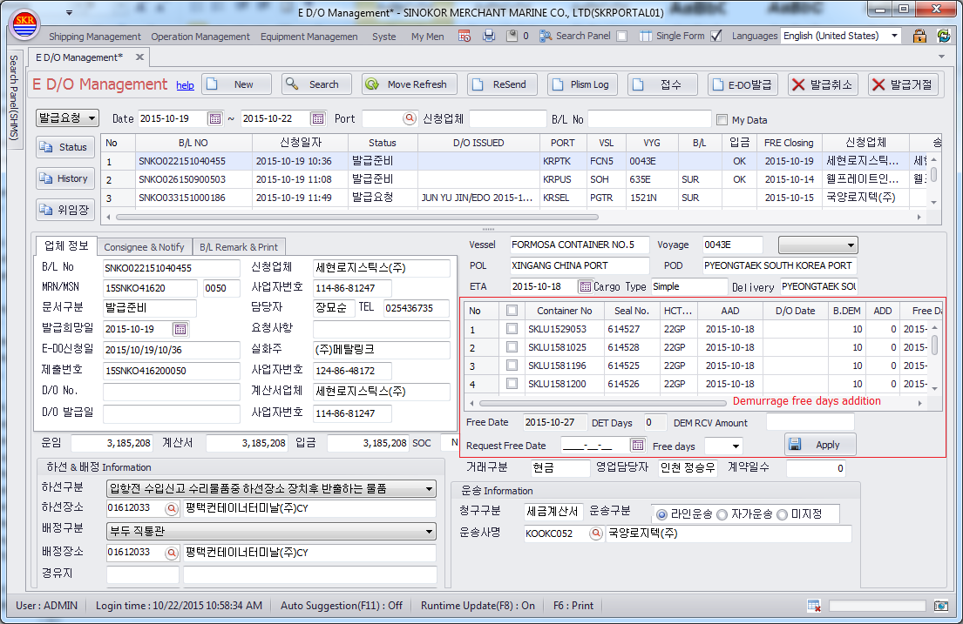
Task: Click the status bar camera icon at far right
Action: [941, 606]
